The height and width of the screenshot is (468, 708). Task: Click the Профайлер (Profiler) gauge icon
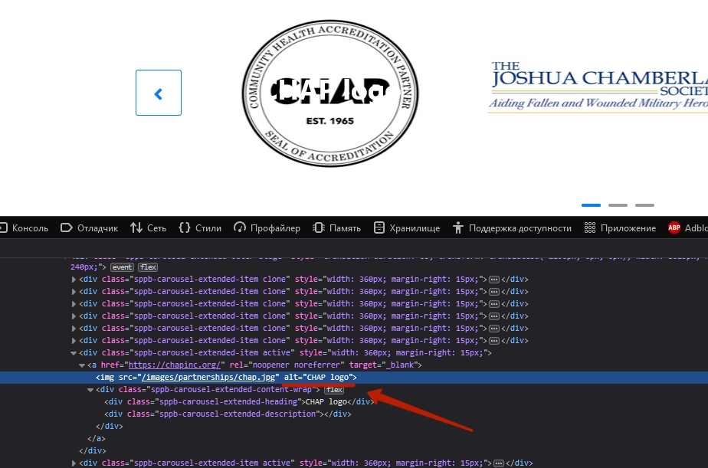click(x=240, y=227)
